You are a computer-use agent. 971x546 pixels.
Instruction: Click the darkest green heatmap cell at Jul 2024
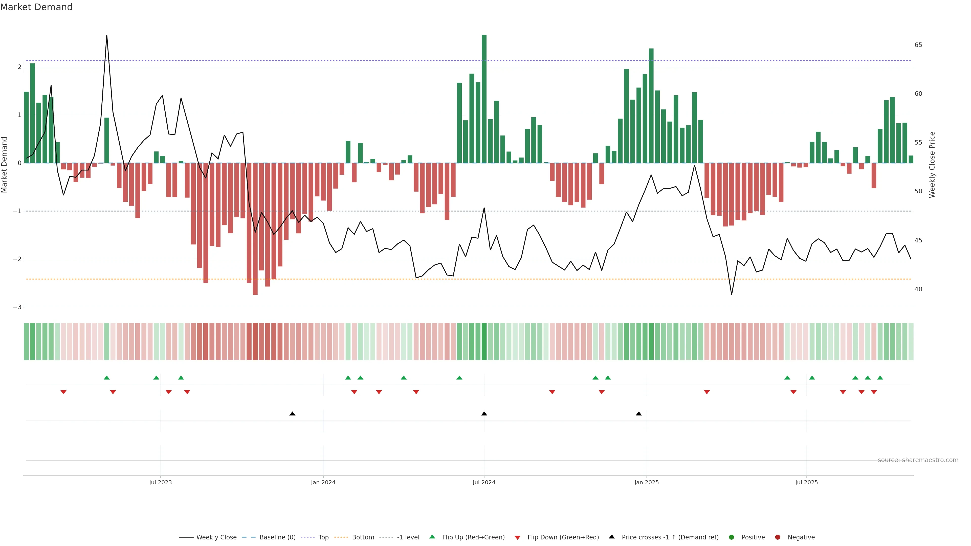point(484,342)
